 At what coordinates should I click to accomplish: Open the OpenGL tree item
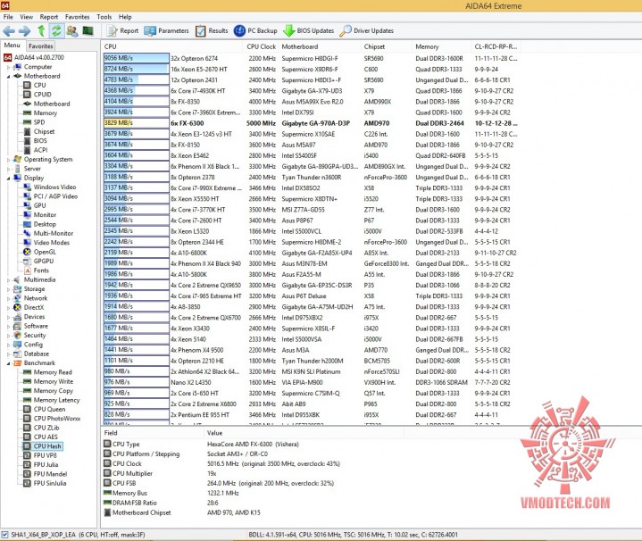pyautogui.click(x=45, y=252)
